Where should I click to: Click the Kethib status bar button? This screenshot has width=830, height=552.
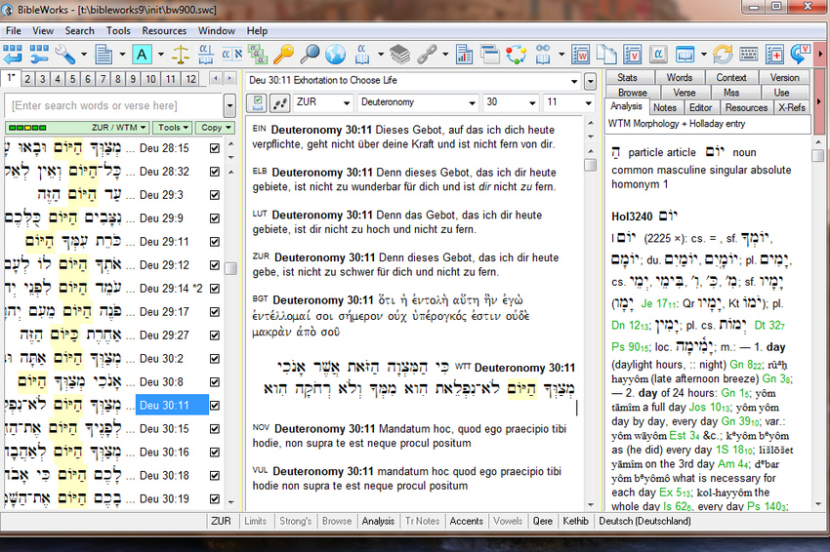point(575,521)
